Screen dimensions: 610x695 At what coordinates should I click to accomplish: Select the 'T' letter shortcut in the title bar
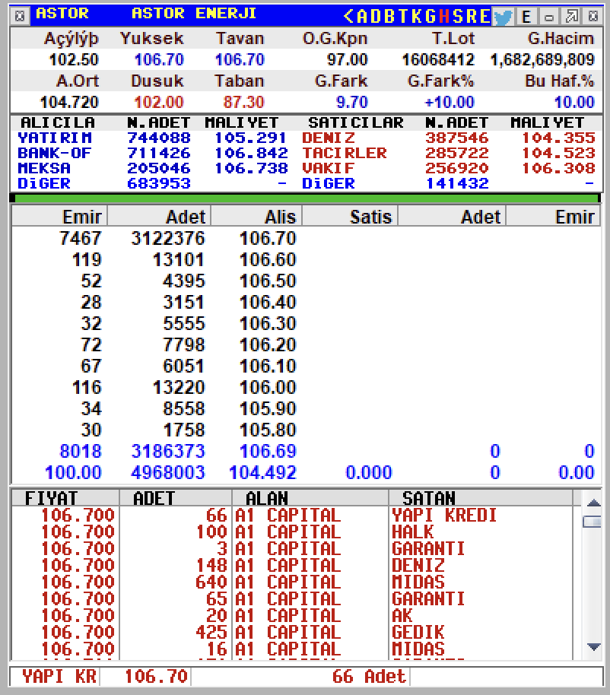[403, 17]
